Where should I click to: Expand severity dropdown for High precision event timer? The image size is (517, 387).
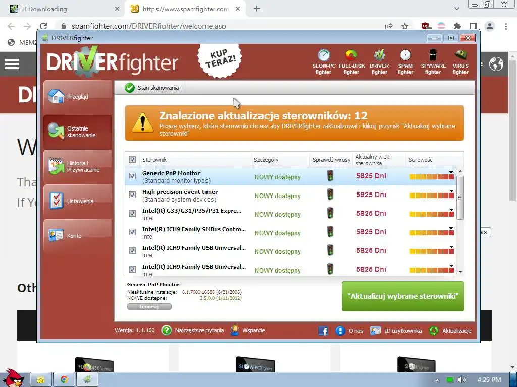point(451,191)
